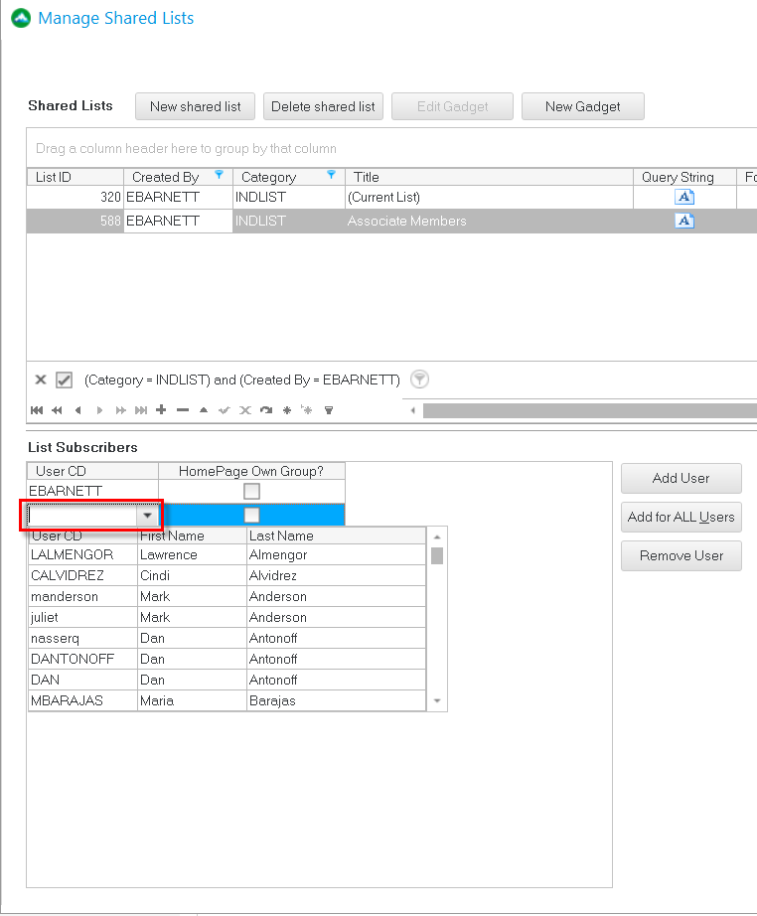This screenshot has height=916, width=757.
Task: Go to next record in navigator
Action: (x=99, y=410)
